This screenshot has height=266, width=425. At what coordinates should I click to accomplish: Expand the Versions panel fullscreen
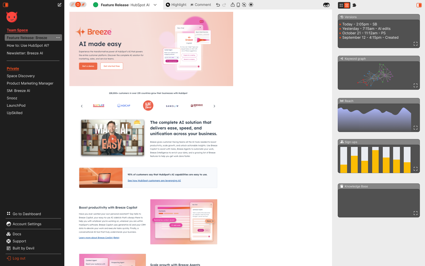(416, 44)
